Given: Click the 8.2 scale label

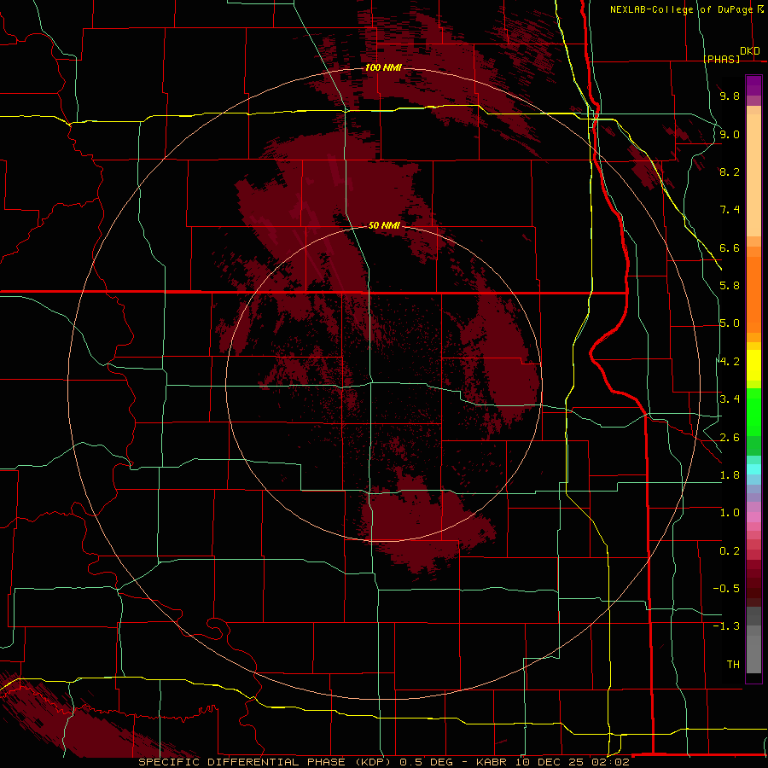Looking at the screenshot, I should click(730, 172).
